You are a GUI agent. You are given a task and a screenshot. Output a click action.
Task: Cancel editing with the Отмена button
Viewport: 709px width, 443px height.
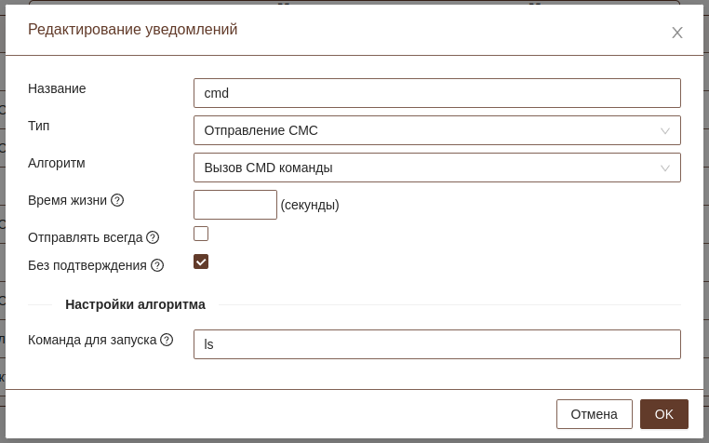coord(594,414)
